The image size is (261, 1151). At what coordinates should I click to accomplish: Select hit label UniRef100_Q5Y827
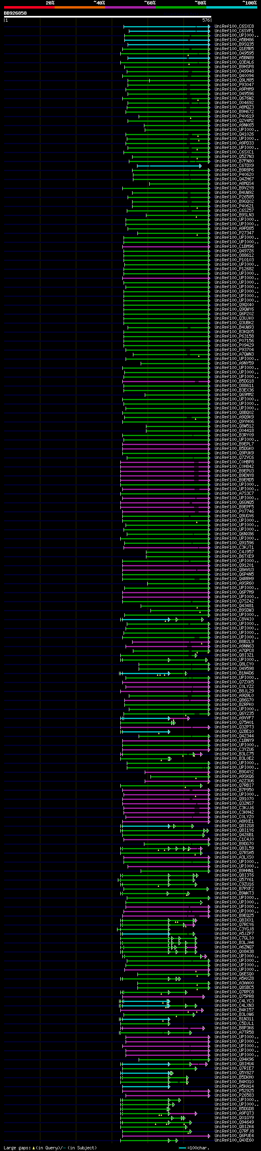[x=234, y=1073]
